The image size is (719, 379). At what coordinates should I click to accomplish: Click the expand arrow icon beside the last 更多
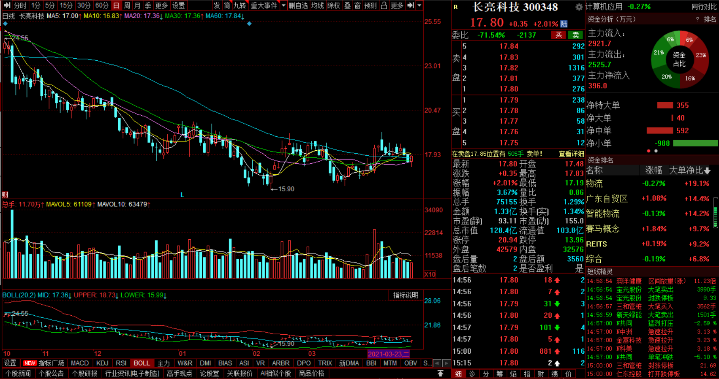click(x=411, y=5)
